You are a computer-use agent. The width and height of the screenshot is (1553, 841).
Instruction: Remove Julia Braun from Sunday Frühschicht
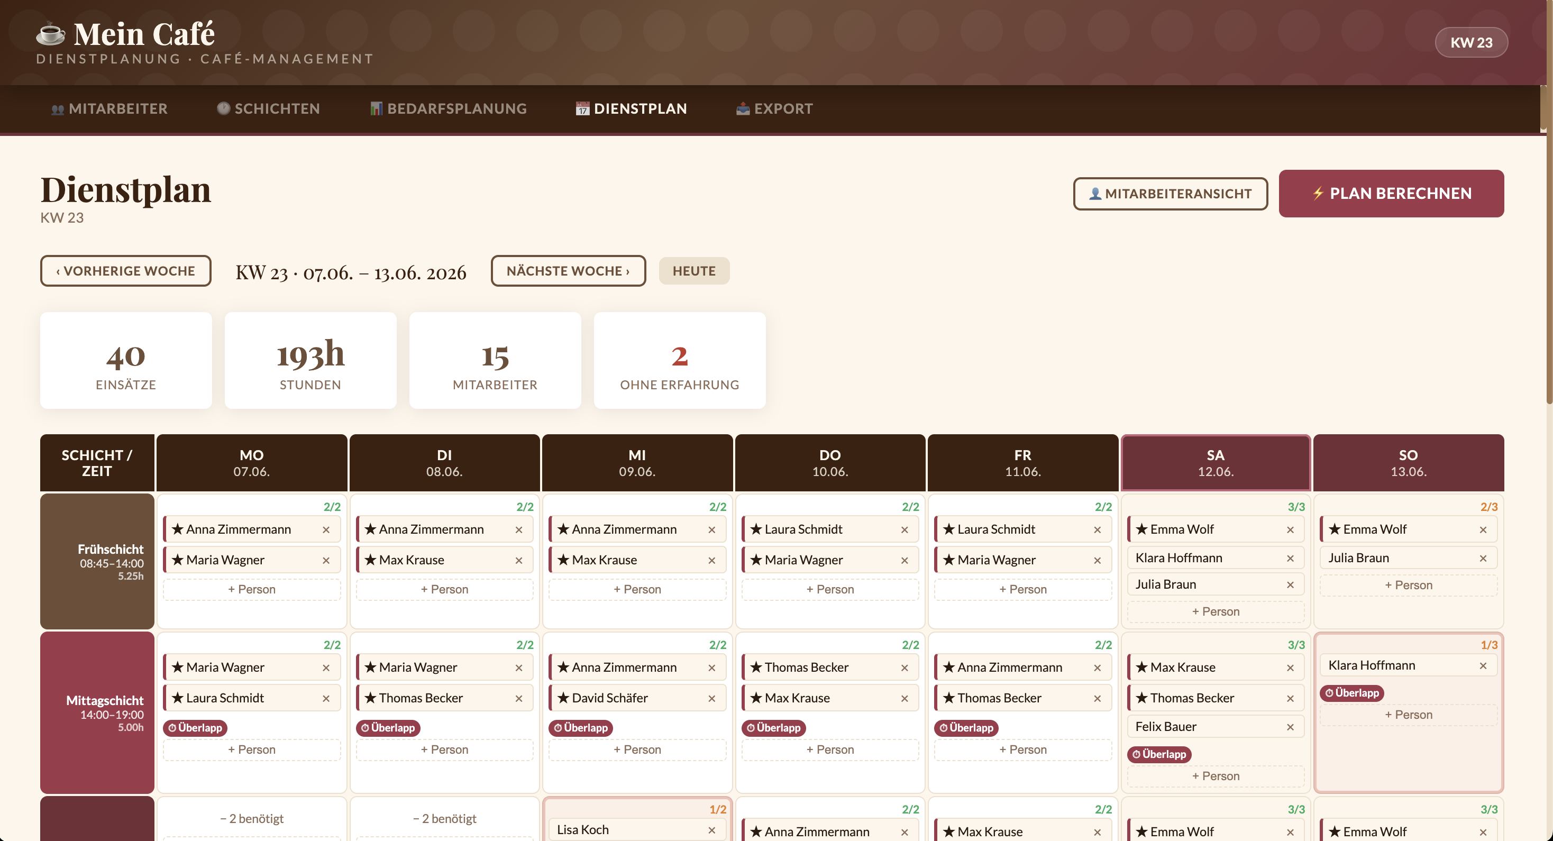(1483, 558)
